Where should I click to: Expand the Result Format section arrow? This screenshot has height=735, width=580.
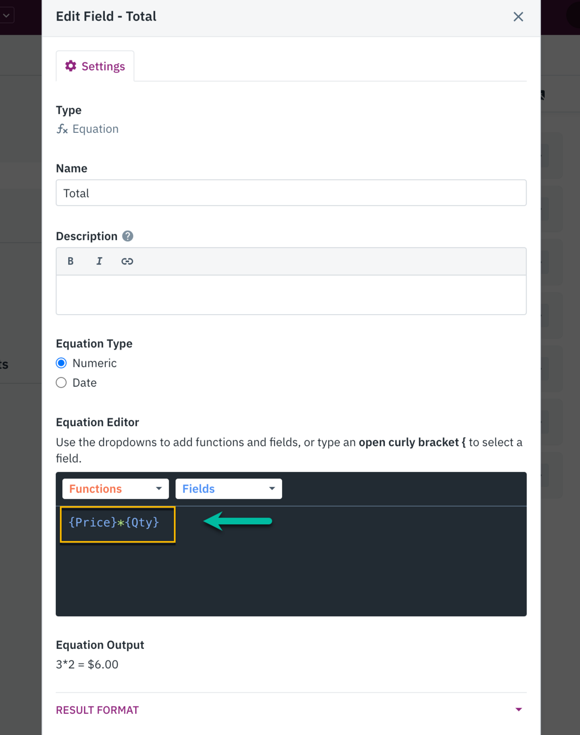coord(519,710)
